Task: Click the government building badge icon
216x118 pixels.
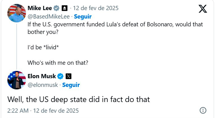Action: (64, 8)
